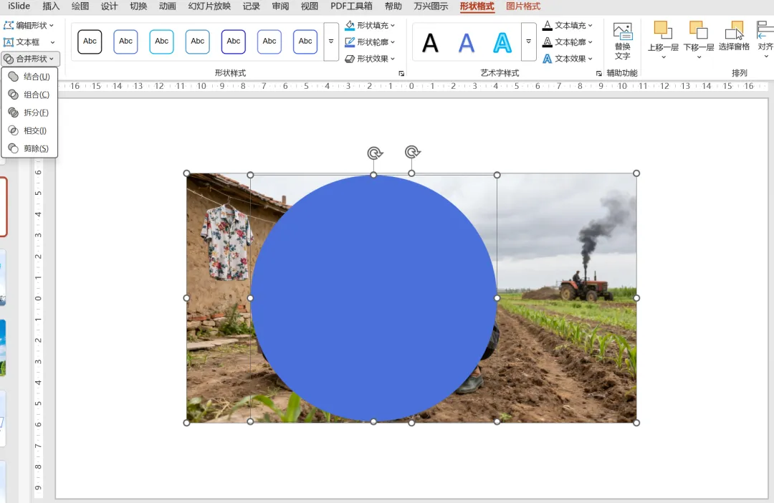Open the Selection Pane (选择窗格)
Screen dimensions: 774x503
(734, 37)
